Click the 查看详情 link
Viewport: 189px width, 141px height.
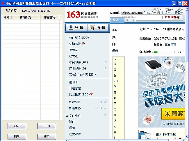(x=170, y=44)
